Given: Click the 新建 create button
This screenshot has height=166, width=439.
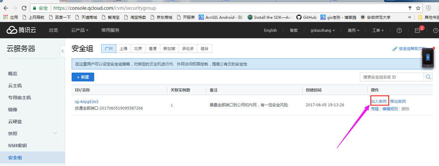Looking at the screenshot, I should 83,77.
